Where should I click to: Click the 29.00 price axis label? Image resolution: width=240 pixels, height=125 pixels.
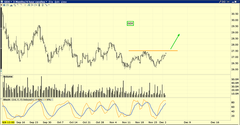[235, 32]
